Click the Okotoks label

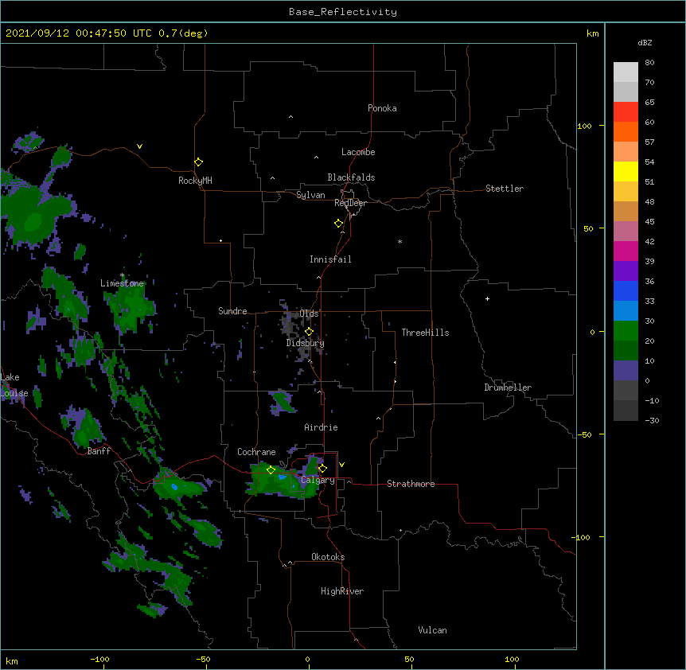(328, 557)
